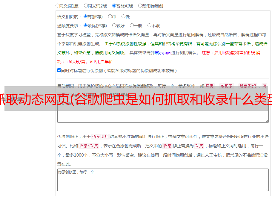Click the 燕窝 example tag
This screenshot has height=197, width=272.
pyautogui.click(x=209, y=86)
